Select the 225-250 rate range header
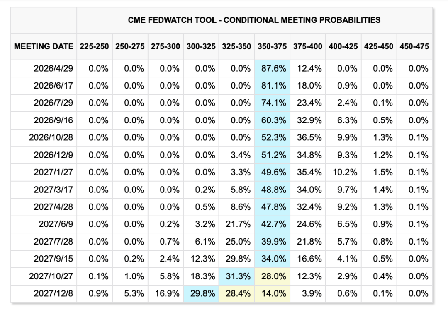This screenshot has width=448, height=312. [95, 46]
